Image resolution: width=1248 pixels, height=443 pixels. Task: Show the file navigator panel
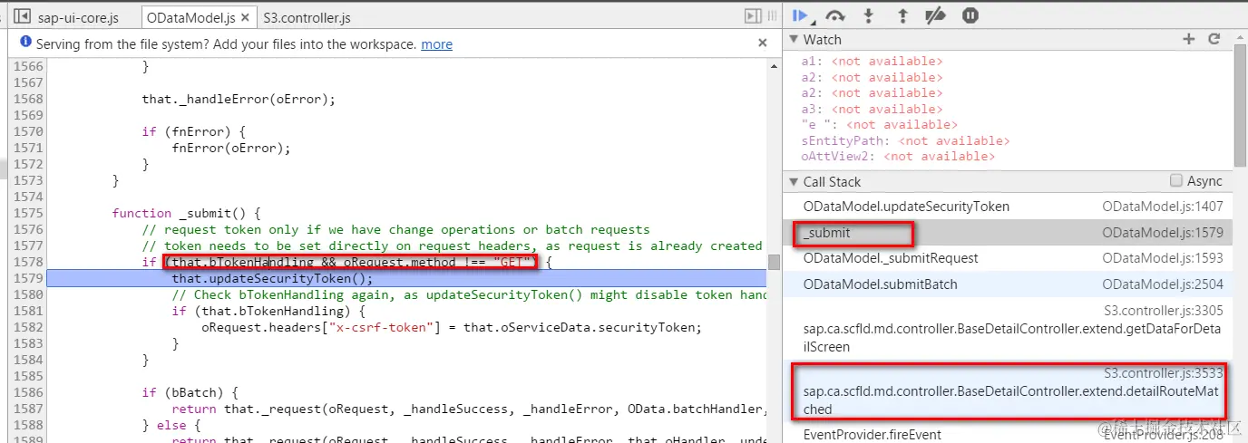coord(22,17)
